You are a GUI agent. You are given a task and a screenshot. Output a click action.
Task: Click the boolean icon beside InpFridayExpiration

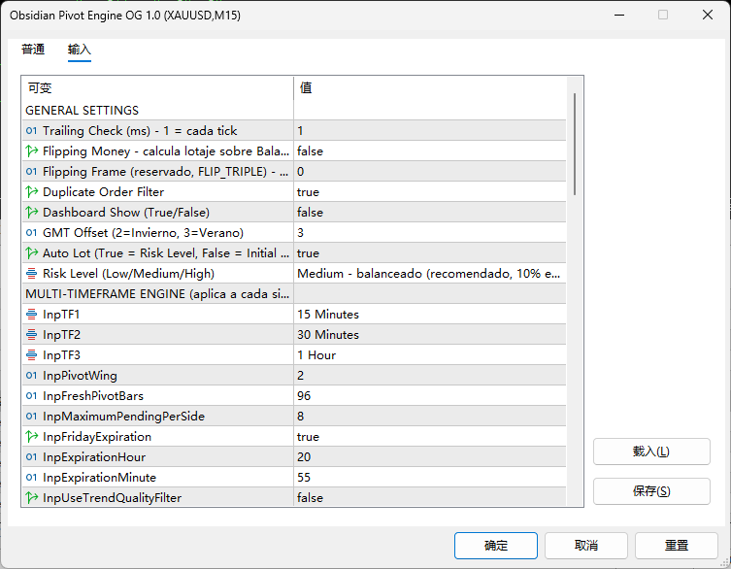[31, 437]
